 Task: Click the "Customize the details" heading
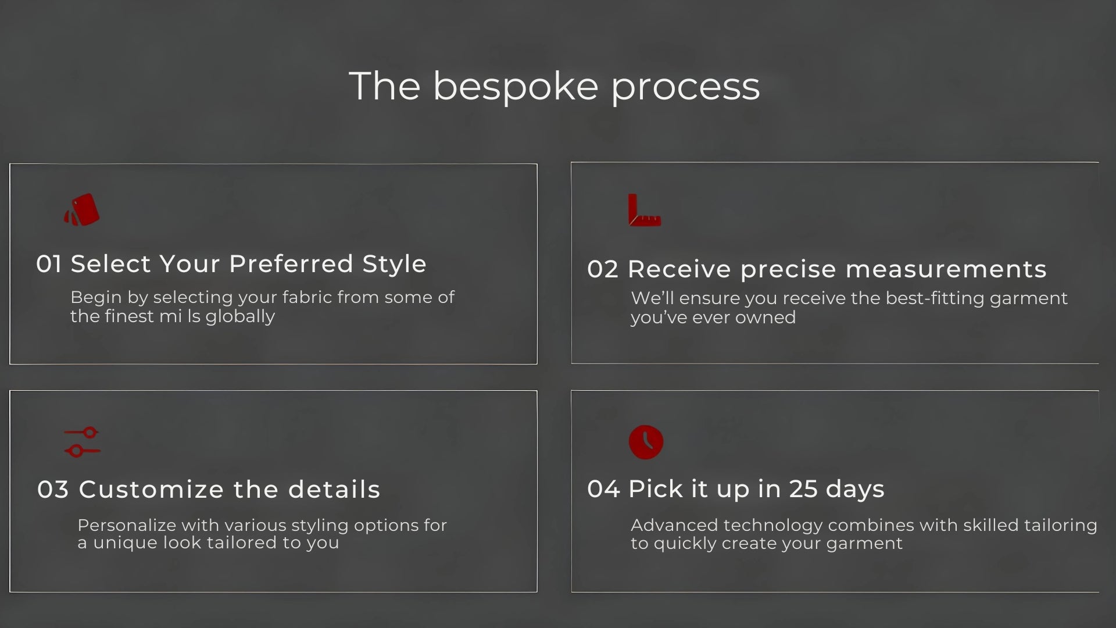point(229,490)
